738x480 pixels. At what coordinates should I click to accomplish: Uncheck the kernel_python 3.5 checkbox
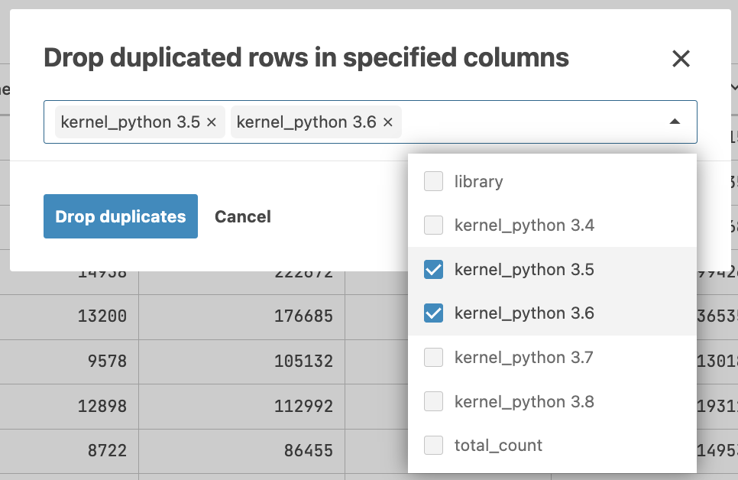tap(433, 269)
